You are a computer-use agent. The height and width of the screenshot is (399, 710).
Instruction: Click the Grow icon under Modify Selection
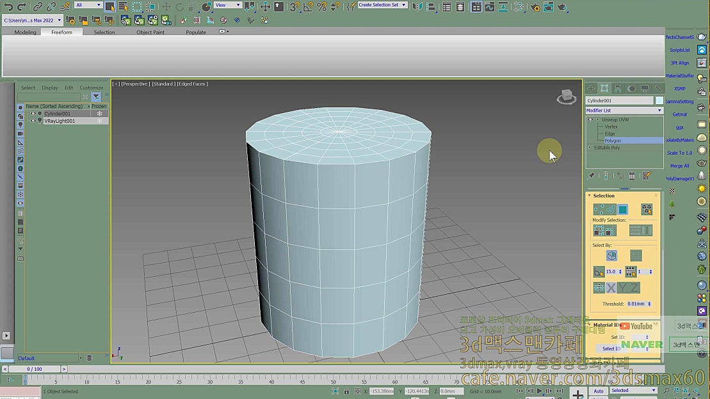(x=600, y=230)
